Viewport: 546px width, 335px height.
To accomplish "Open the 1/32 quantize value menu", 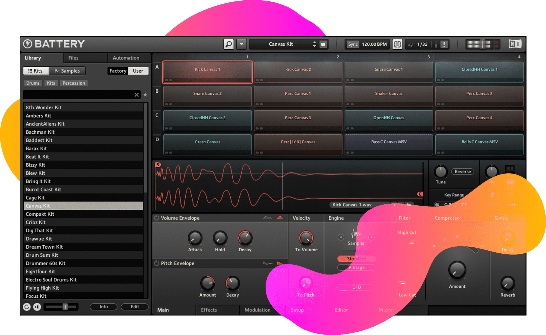I will (422, 44).
